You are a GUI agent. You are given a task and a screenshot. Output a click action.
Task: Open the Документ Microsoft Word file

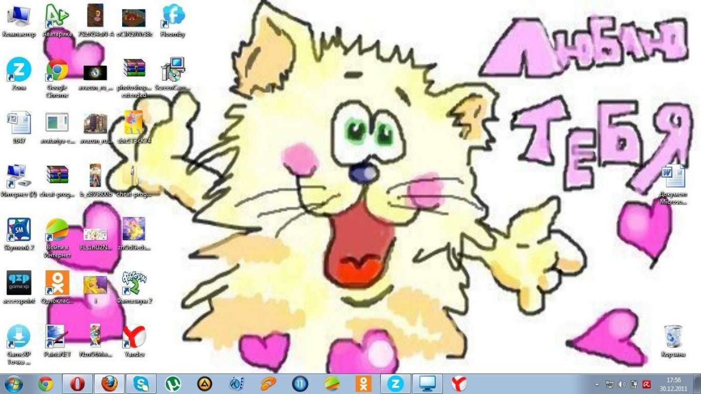click(x=673, y=176)
